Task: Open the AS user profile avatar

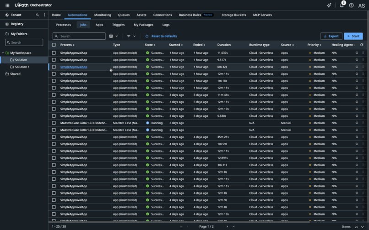Action: [x=362, y=5]
